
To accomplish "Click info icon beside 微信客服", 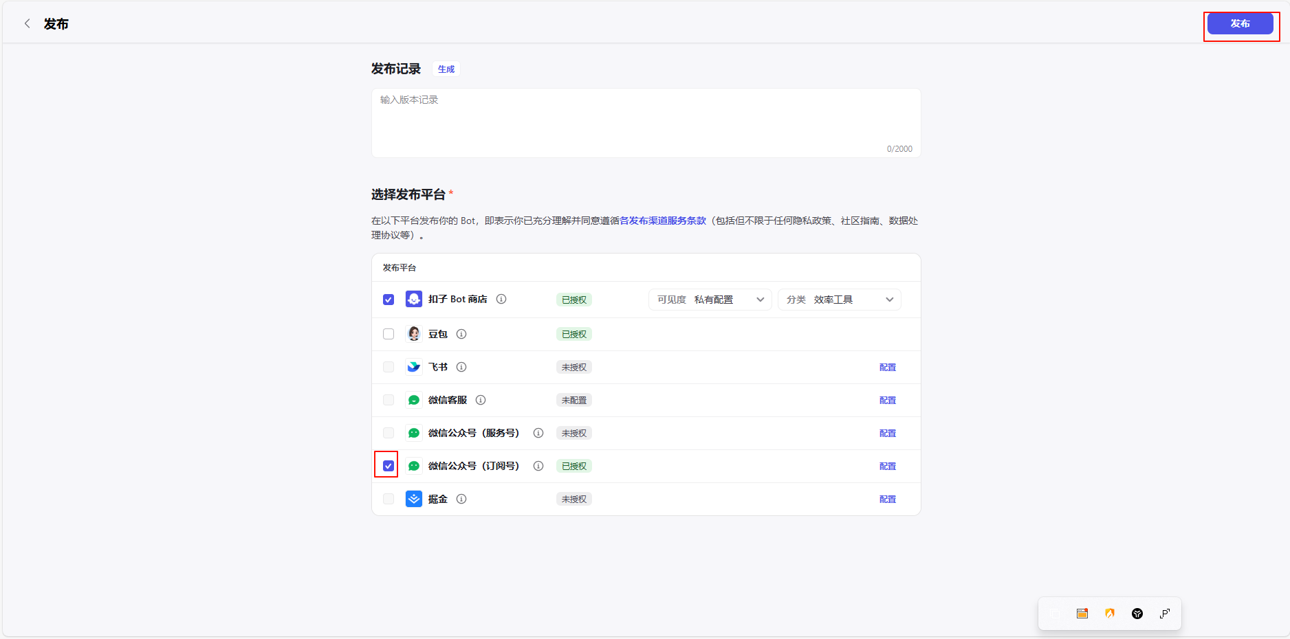I will pyautogui.click(x=481, y=400).
